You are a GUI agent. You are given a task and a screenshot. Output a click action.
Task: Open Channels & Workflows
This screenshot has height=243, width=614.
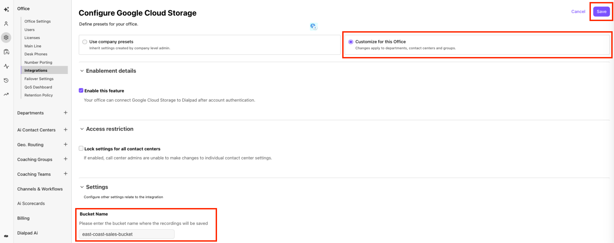pos(40,189)
